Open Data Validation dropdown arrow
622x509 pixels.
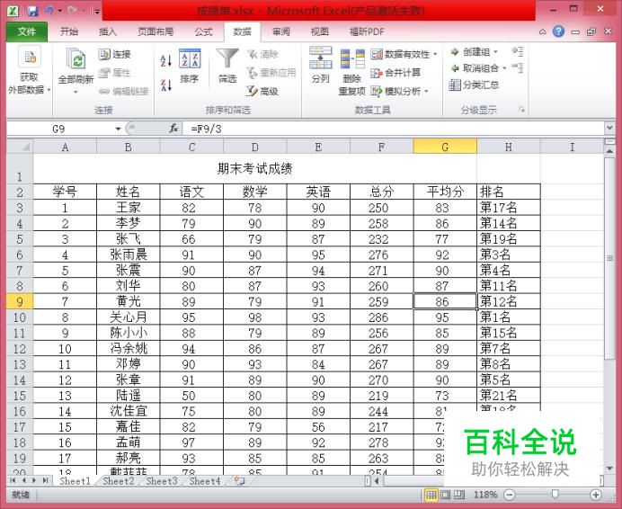click(x=435, y=54)
